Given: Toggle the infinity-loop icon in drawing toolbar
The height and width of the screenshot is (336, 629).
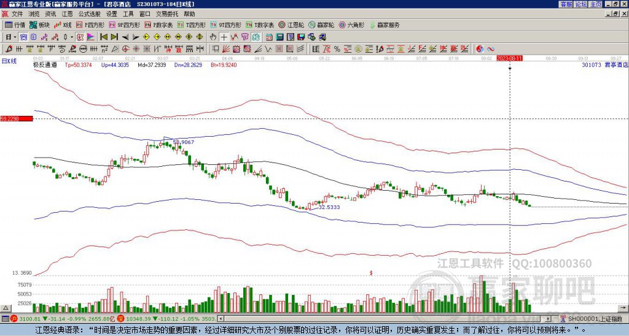Looking at the screenshot, I should pos(491,49).
